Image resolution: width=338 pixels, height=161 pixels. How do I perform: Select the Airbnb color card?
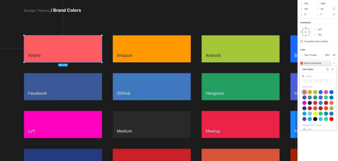63,49
